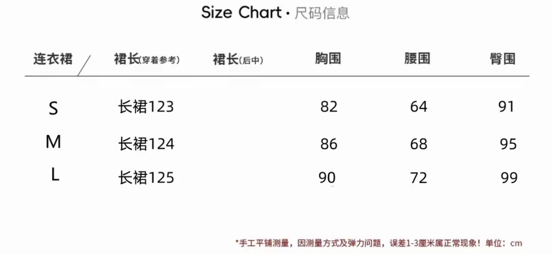The width and height of the screenshot is (552, 254).
Task: Click the 长裙124 length cell
Action: (x=146, y=144)
